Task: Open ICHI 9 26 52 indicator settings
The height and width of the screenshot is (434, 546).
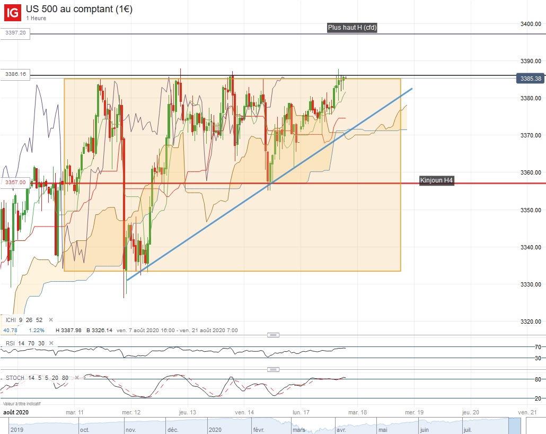Action: [24, 320]
